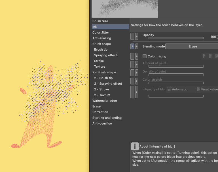
Task: Toggle Density of paint visibility box
Action: 132,73
